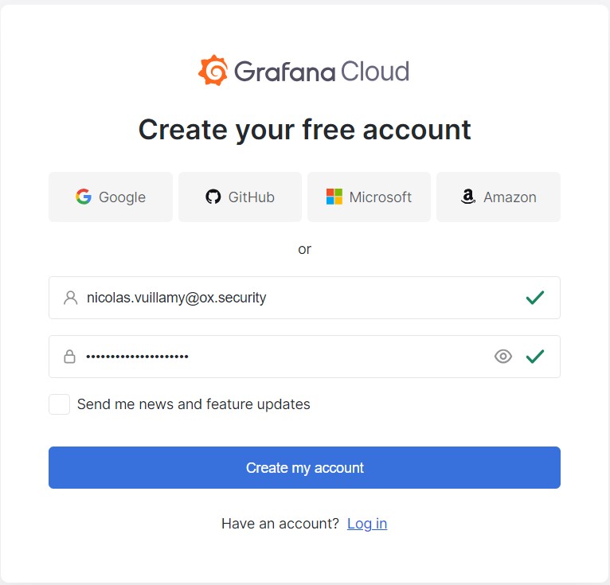This screenshot has height=585, width=610.
Task: Click the padlock icon in password field
Action: tap(70, 357)
